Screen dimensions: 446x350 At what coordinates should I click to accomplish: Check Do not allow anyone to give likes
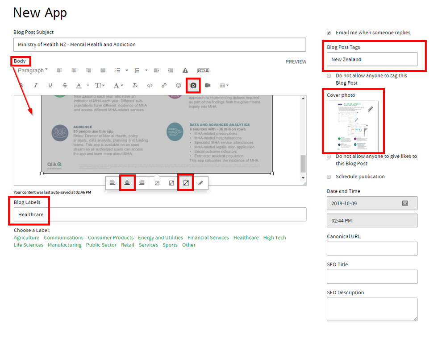(329, 156)
